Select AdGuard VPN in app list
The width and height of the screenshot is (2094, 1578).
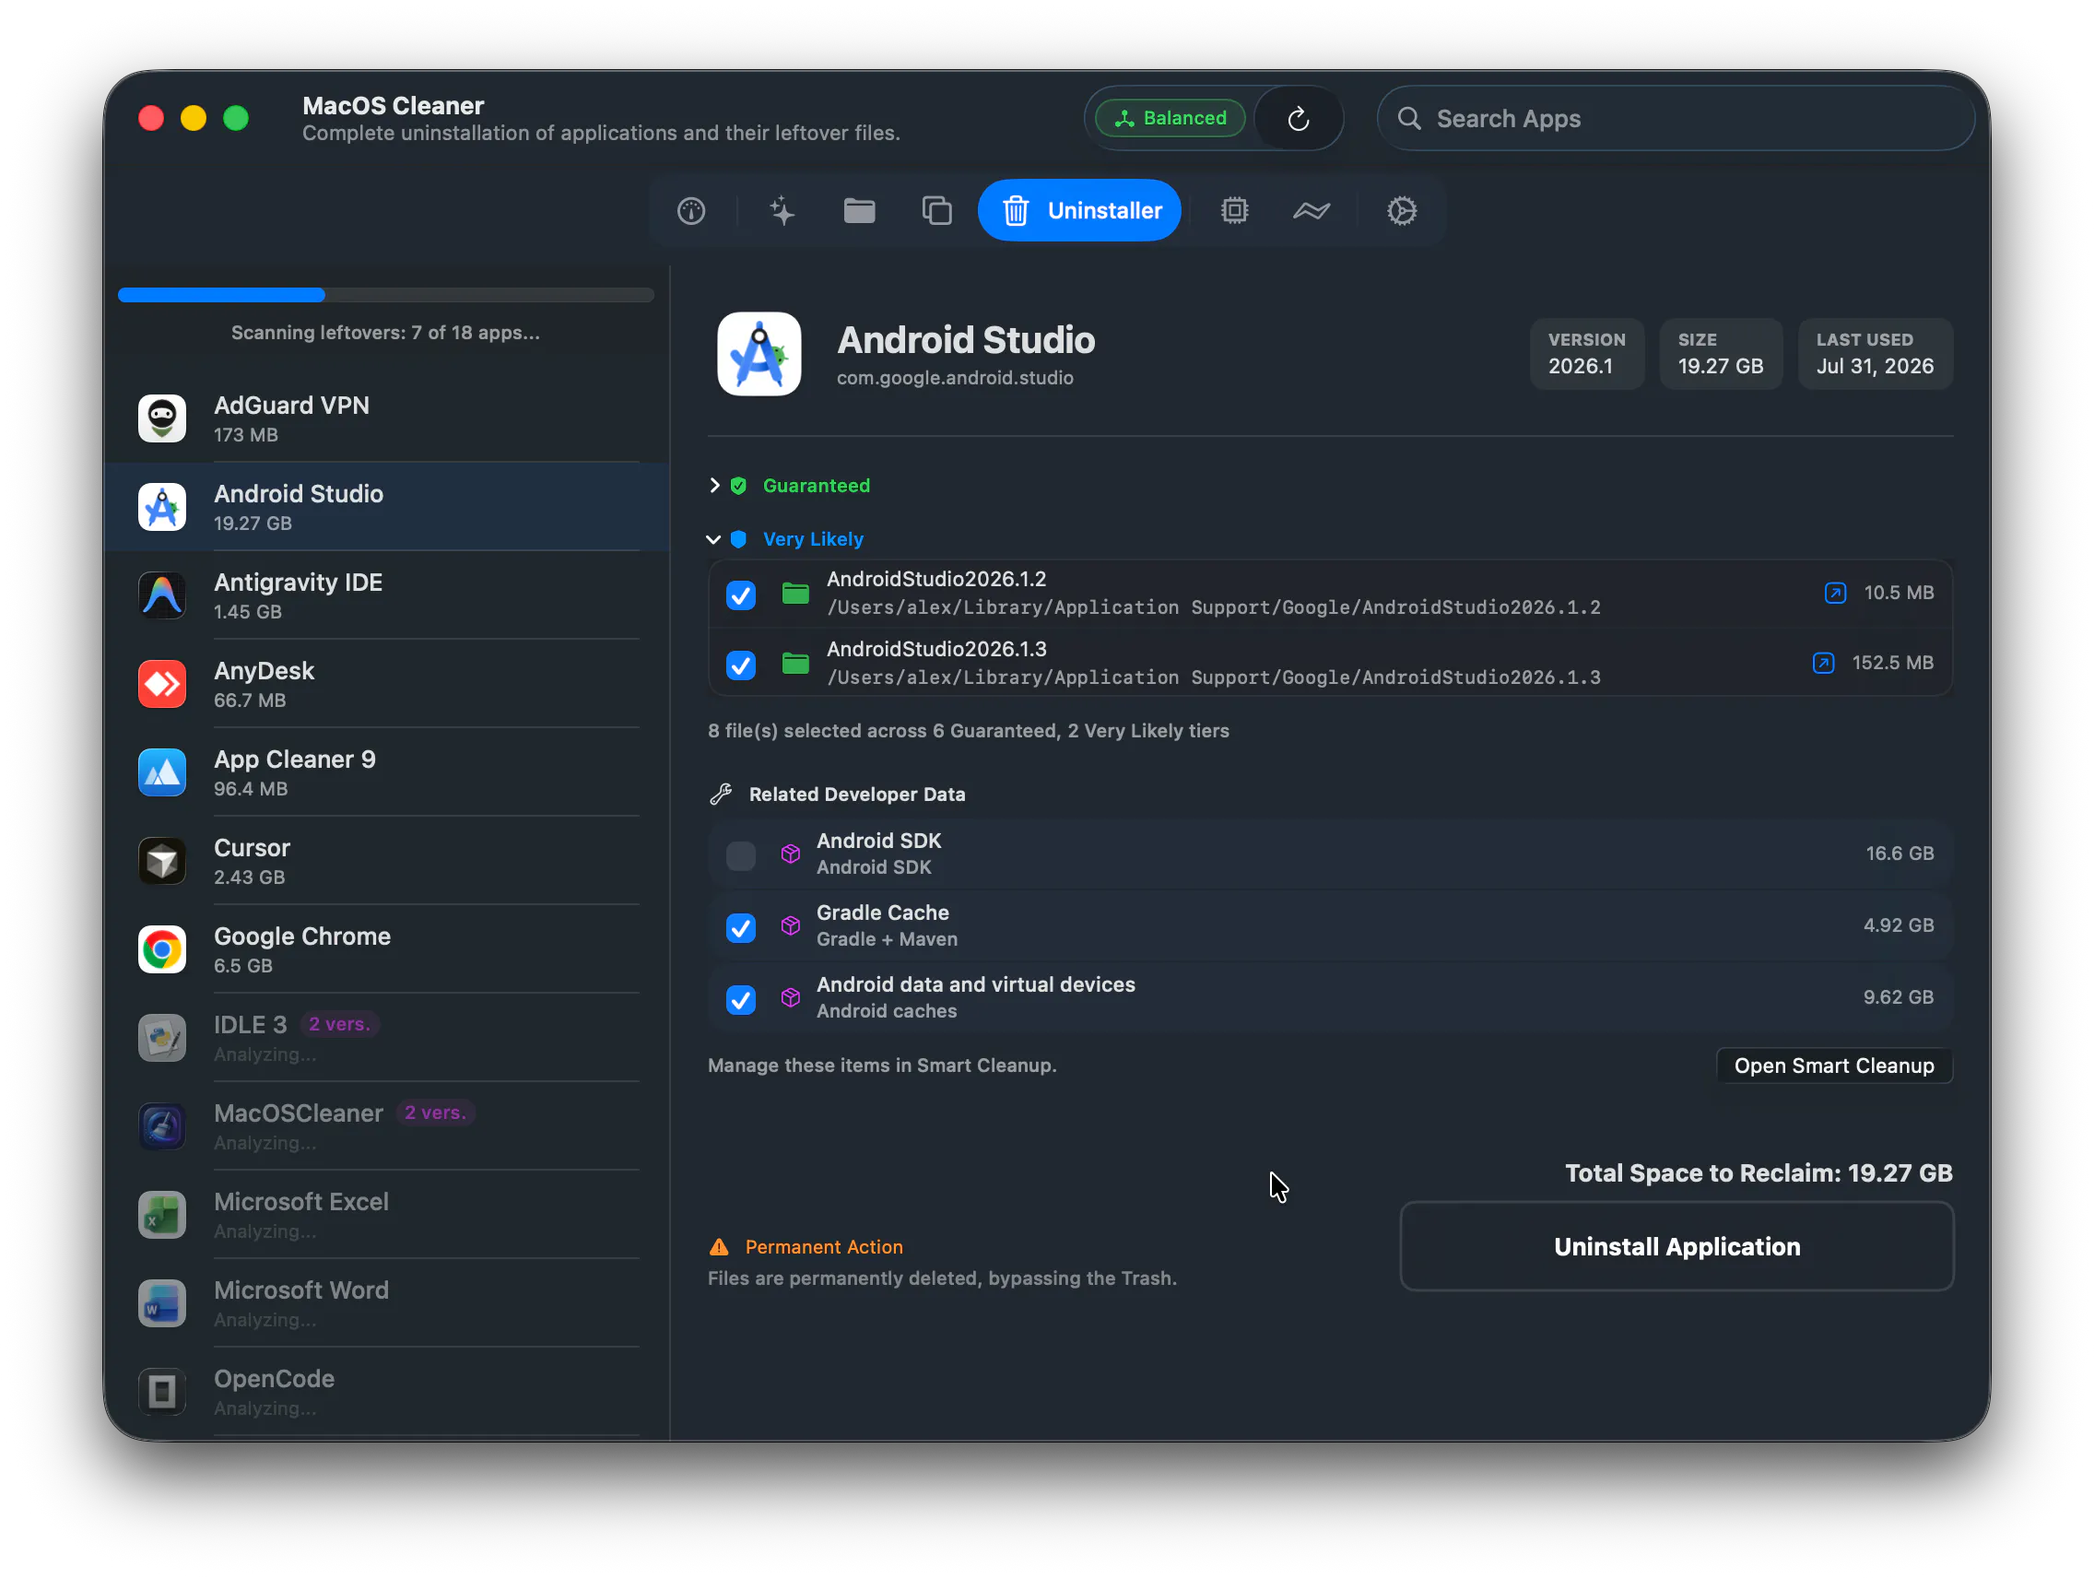click(x=386, y=418)
